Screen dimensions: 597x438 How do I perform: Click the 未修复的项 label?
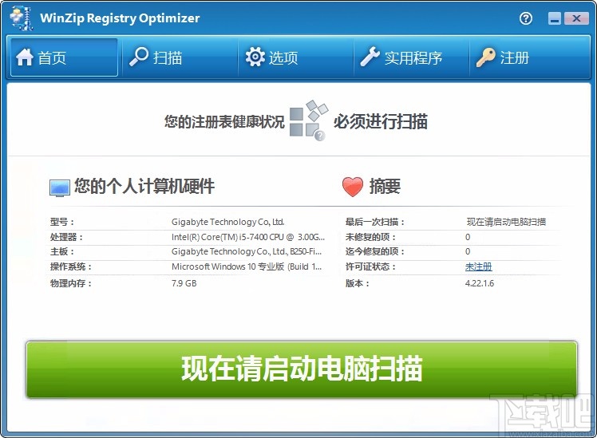coord(370,237)
